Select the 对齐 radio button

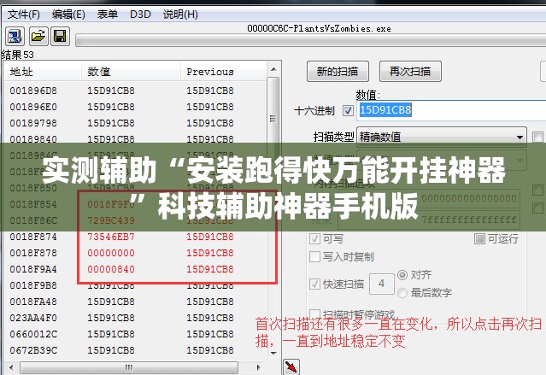coord(402,275)
